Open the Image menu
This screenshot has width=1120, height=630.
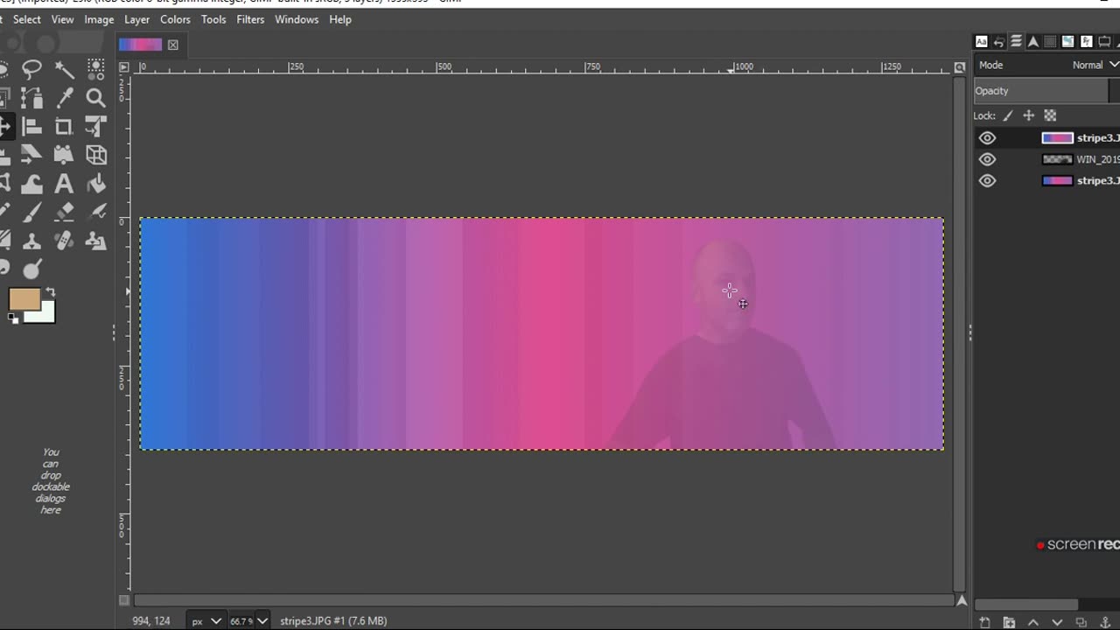pos(99,19)
